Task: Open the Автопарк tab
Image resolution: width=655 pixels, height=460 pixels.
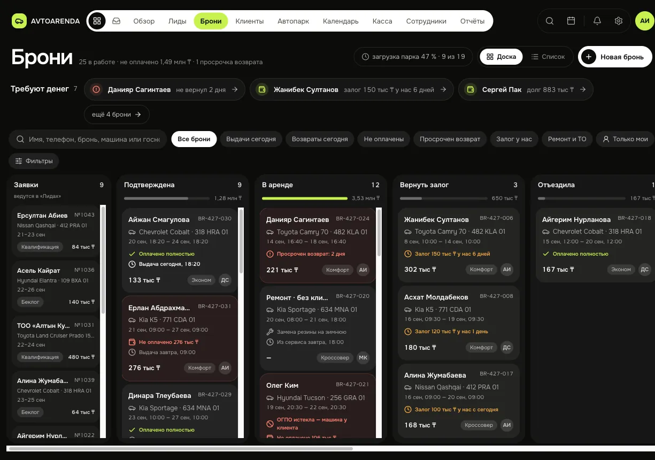Action: click(x=293, y=21)
